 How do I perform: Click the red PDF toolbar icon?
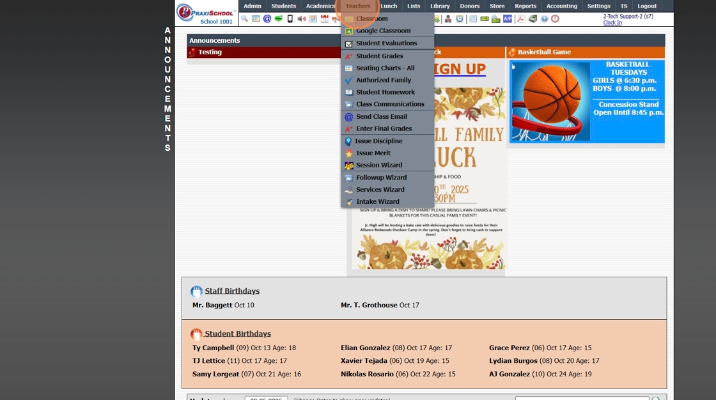point(521,19)
